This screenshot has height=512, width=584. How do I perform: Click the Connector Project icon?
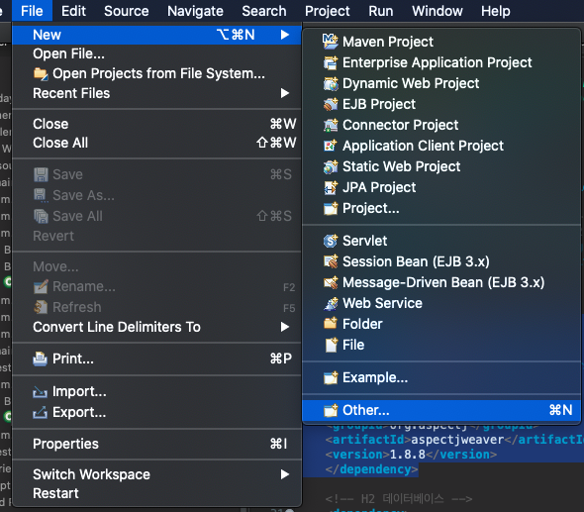(x=331, y=125)
